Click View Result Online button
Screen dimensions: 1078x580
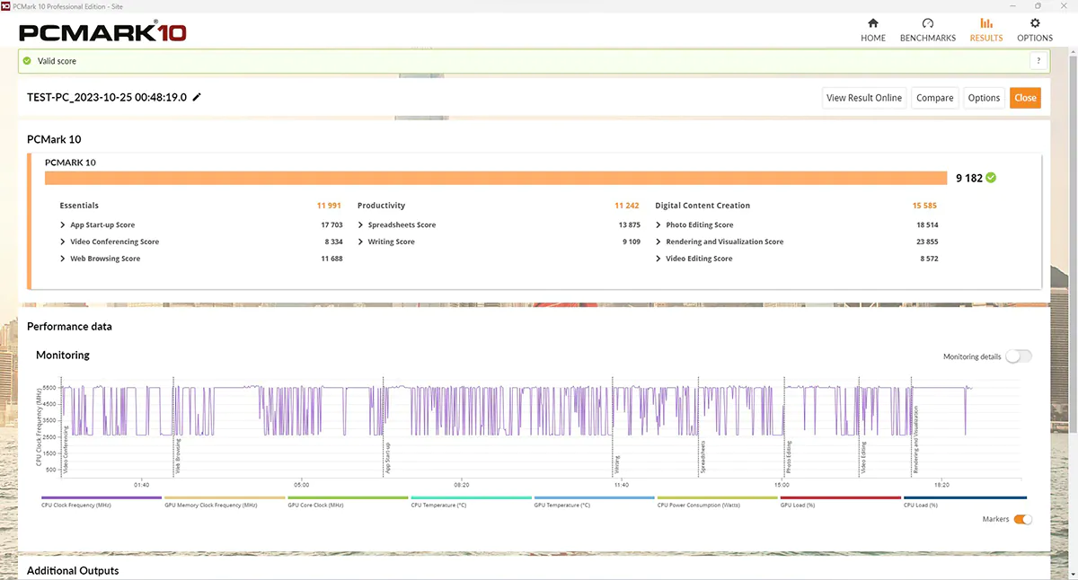pyautogui.click(x=864, y=98)
